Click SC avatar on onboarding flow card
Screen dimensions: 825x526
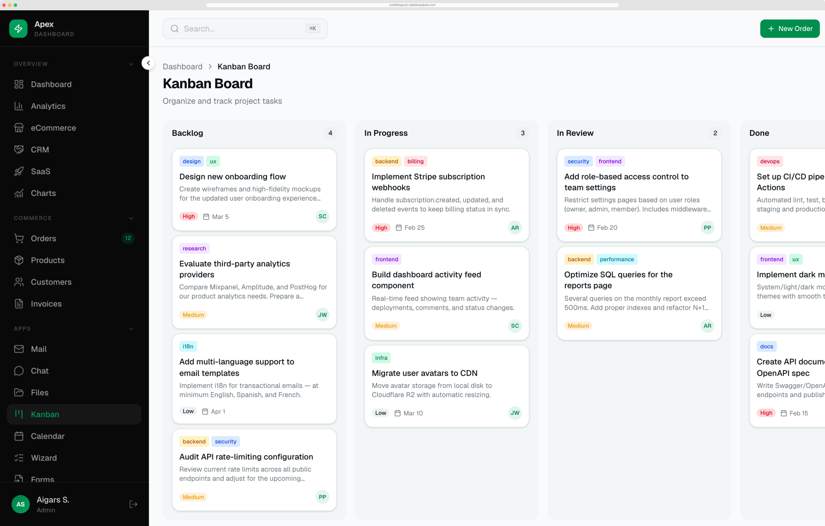322,216
